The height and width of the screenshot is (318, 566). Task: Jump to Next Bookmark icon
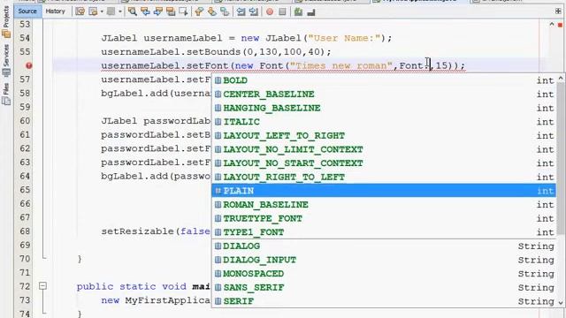tap(212, 11)
